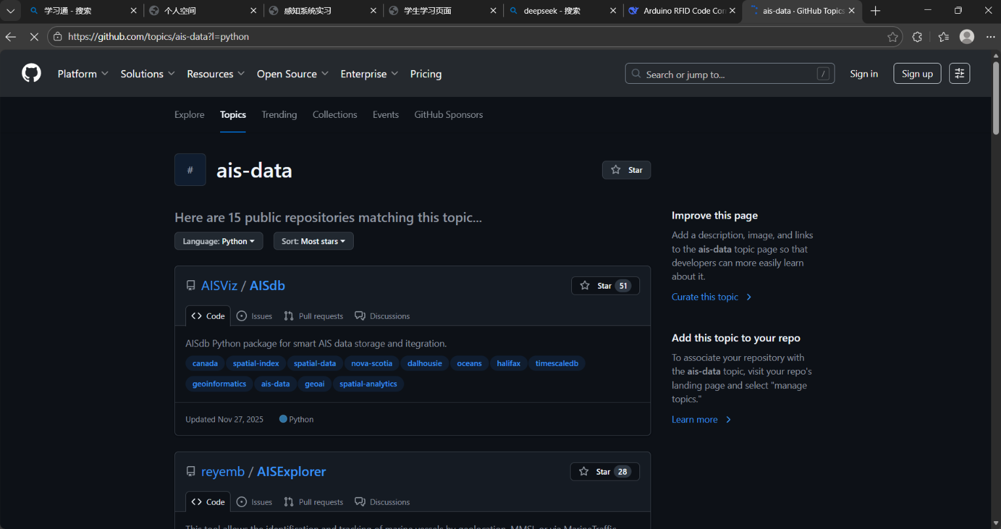Select the geoinformatics topic tag
The width and height of the screenshot is (1001, 529).
pos(219,384)
